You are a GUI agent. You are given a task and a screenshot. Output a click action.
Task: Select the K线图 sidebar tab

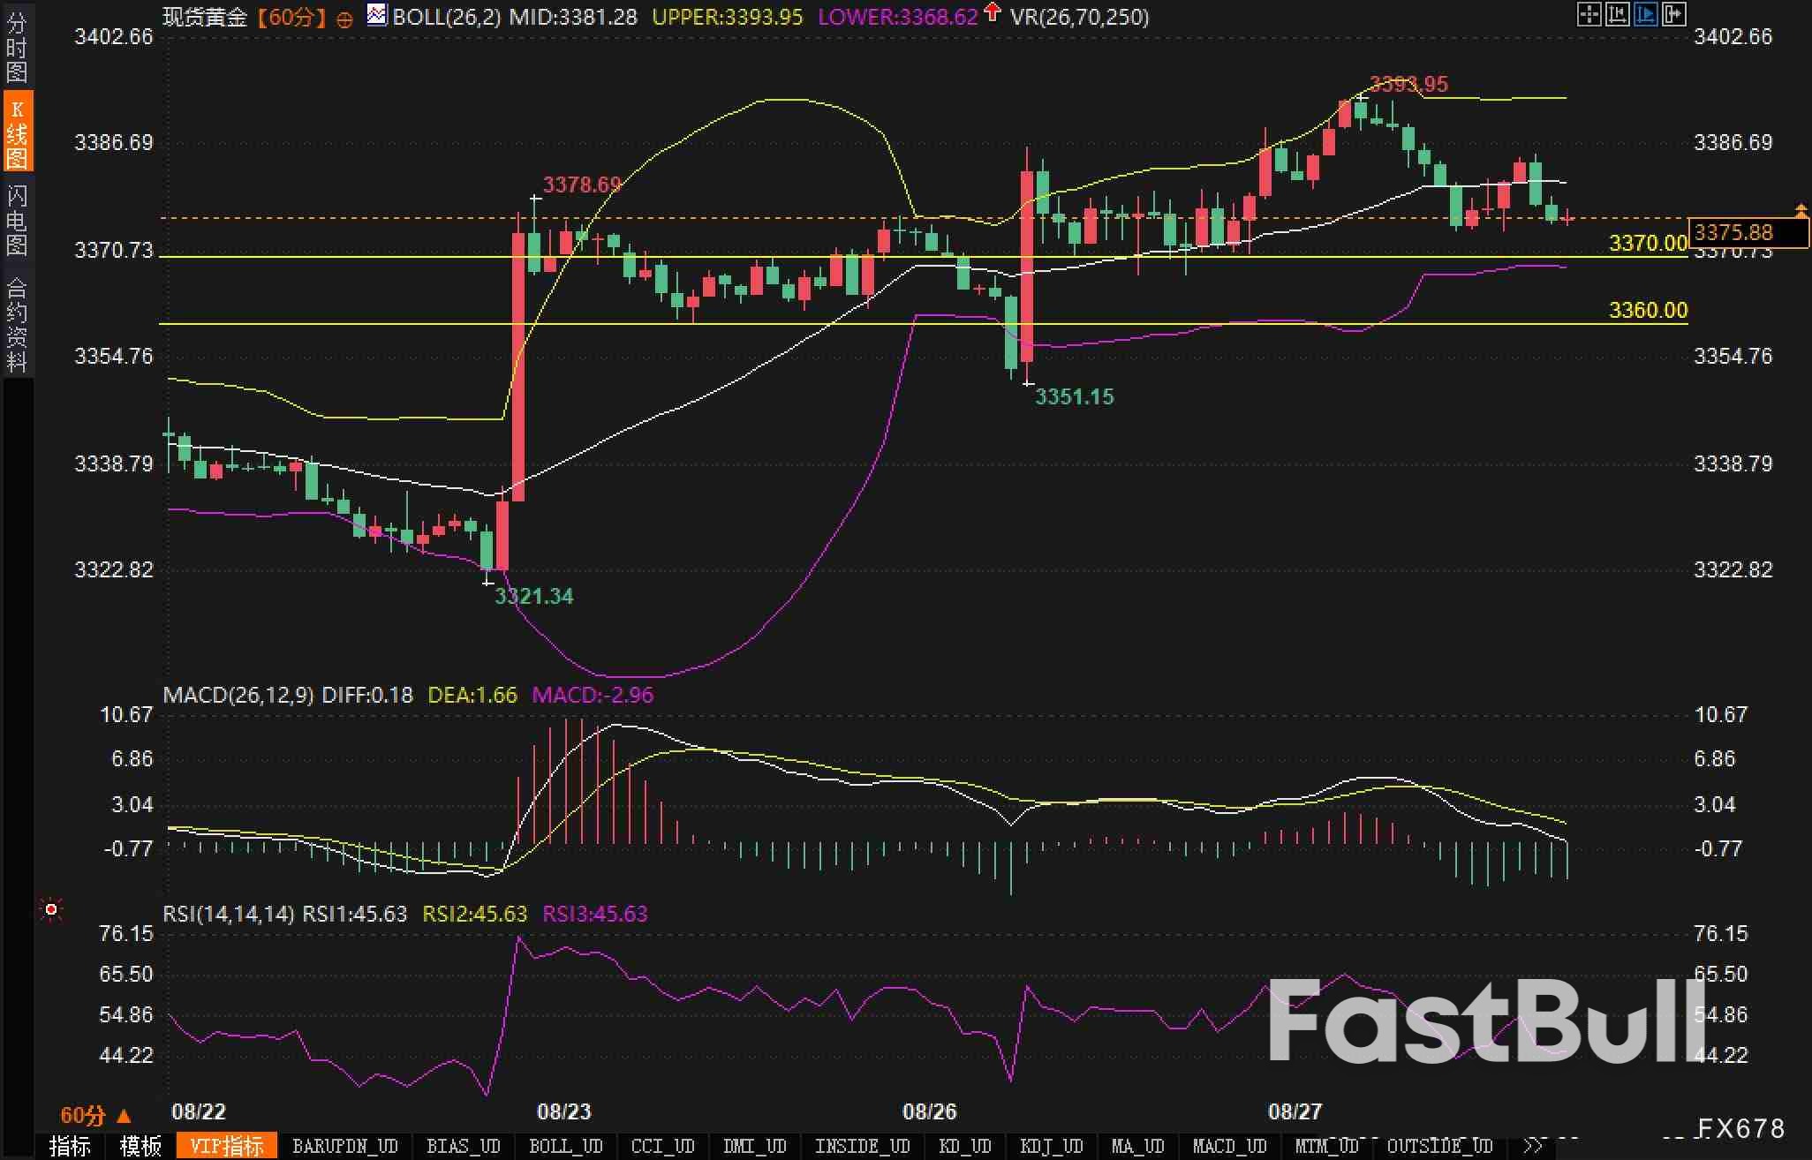point(16,132)
